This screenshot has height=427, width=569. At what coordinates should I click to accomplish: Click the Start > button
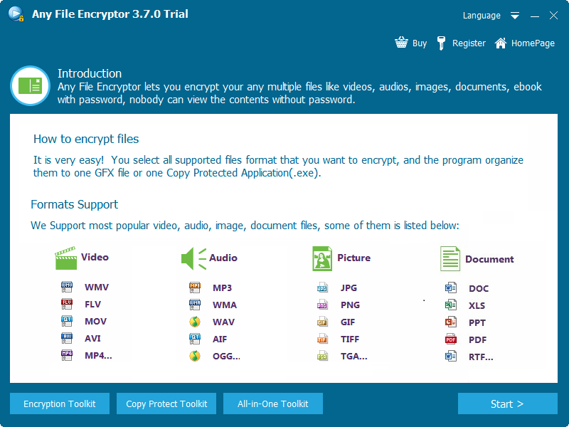click(x=508, y=404)
